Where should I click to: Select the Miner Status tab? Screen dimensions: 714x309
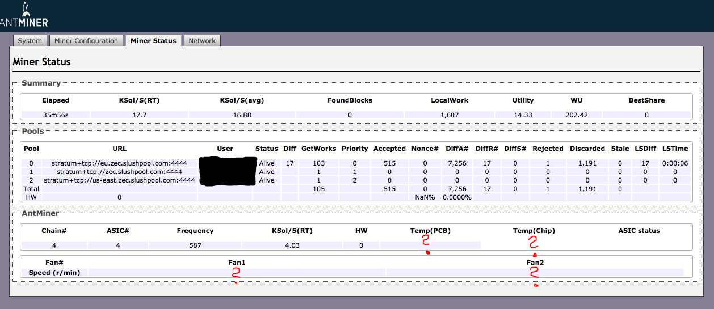tap(153, 41)
